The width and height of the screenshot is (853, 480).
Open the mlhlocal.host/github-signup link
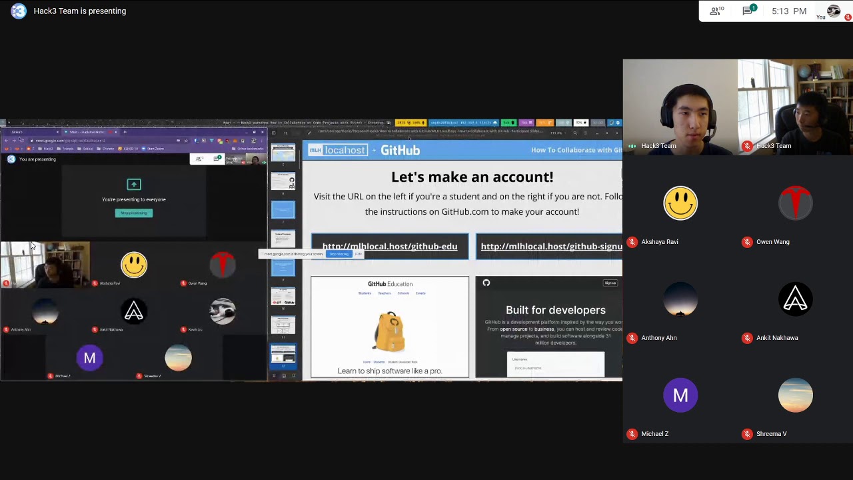(x=551, y=247)
